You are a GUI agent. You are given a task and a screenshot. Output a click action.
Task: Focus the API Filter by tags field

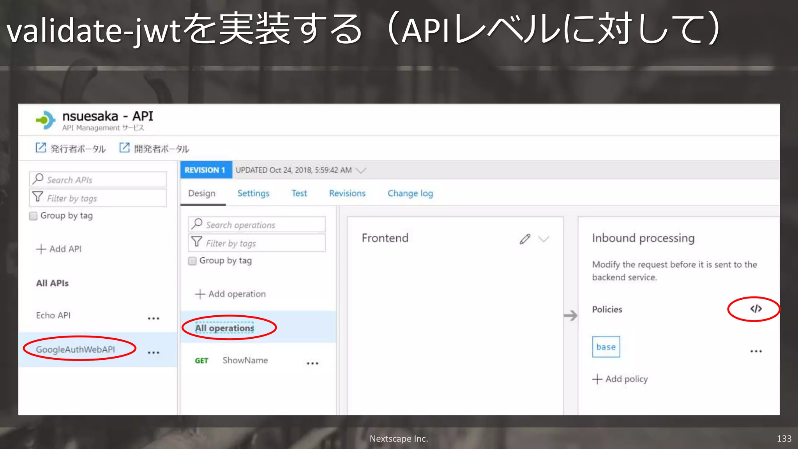pyautogui.click(x=98, y=198)
